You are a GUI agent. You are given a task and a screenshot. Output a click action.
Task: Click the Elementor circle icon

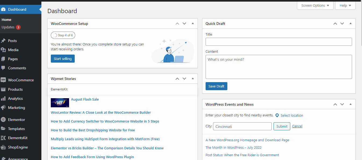coord(3,120)
